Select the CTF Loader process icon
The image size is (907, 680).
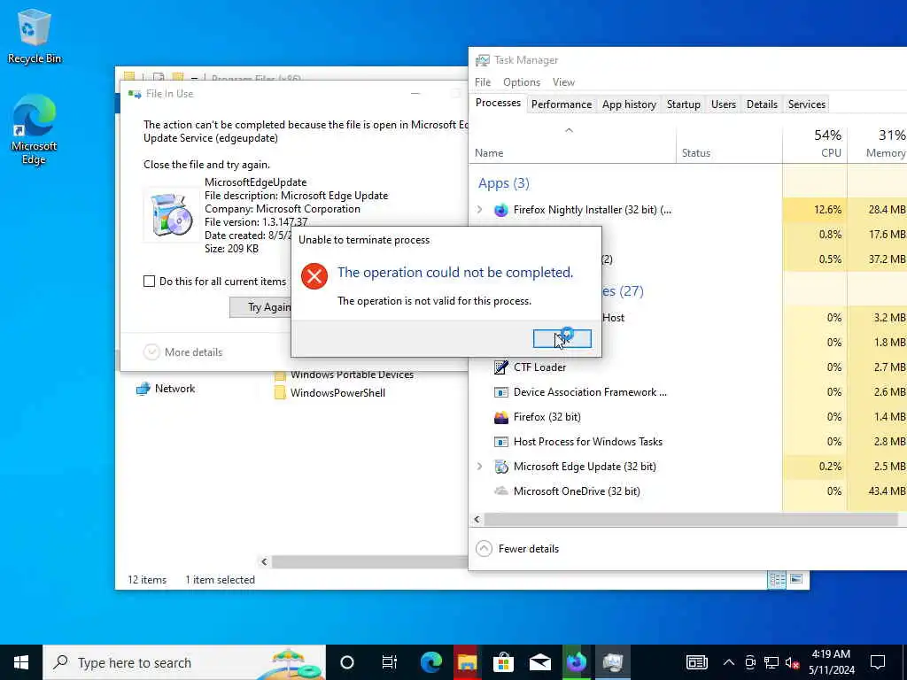coord(501,367)
